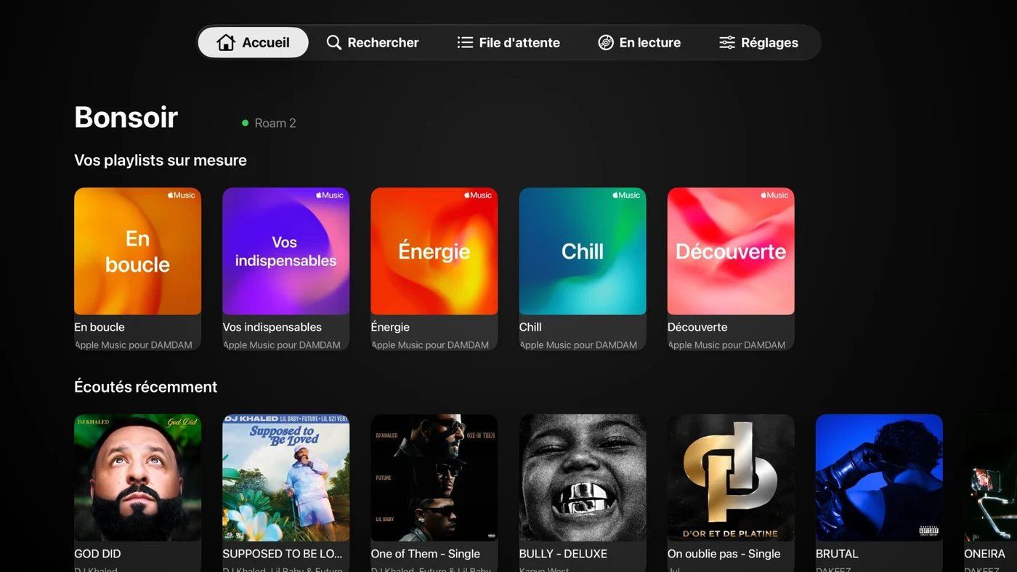Click the 'One of Them - Single' title

(x=426, y=555)
